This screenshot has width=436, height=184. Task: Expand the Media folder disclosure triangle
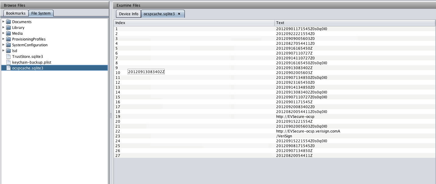coord(3,33)
